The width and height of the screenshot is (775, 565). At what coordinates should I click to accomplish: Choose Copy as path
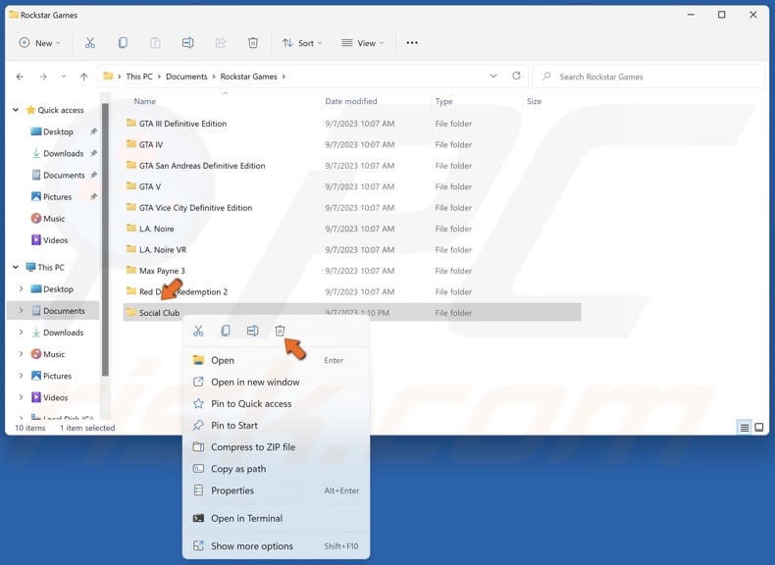click(276, 469)
